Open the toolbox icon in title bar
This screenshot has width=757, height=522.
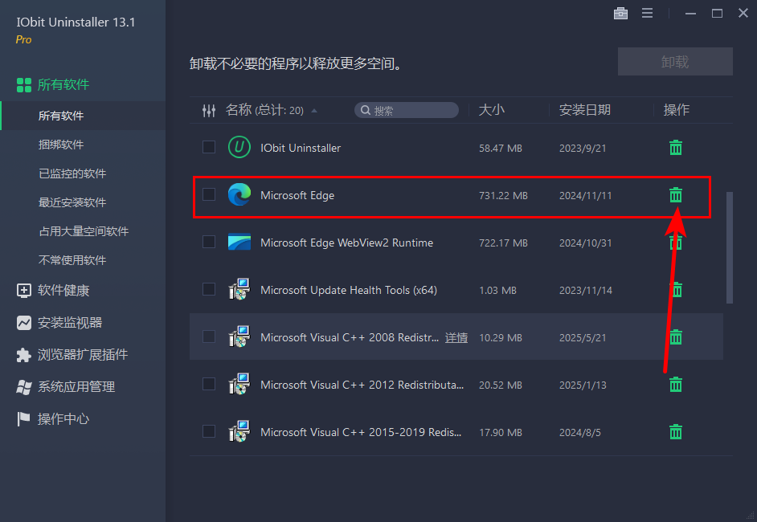[x=620, y=13]
